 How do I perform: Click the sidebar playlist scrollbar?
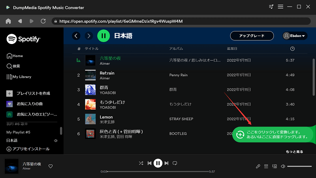coord(61,131)
